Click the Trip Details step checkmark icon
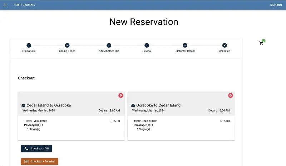The height and width of the screenshot is (166, 286). tap(29, 45)
